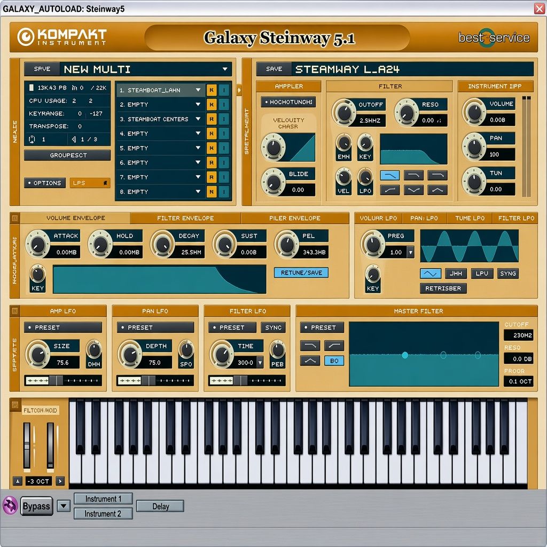
Task: Click the memory icon beside 13K43 PB
Action: click(32, 88)
